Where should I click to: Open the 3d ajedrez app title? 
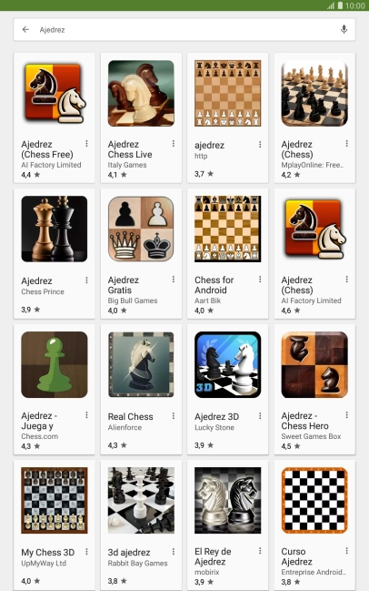click(x=129, y=552)
